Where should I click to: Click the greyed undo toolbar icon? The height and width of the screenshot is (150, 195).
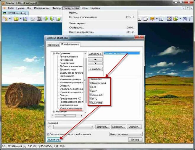pyautogui.click(x=33, y=19)
